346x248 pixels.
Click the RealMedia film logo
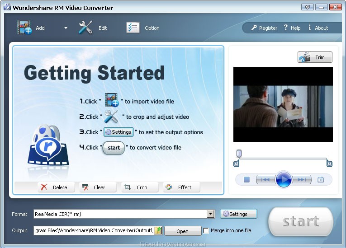48,145
